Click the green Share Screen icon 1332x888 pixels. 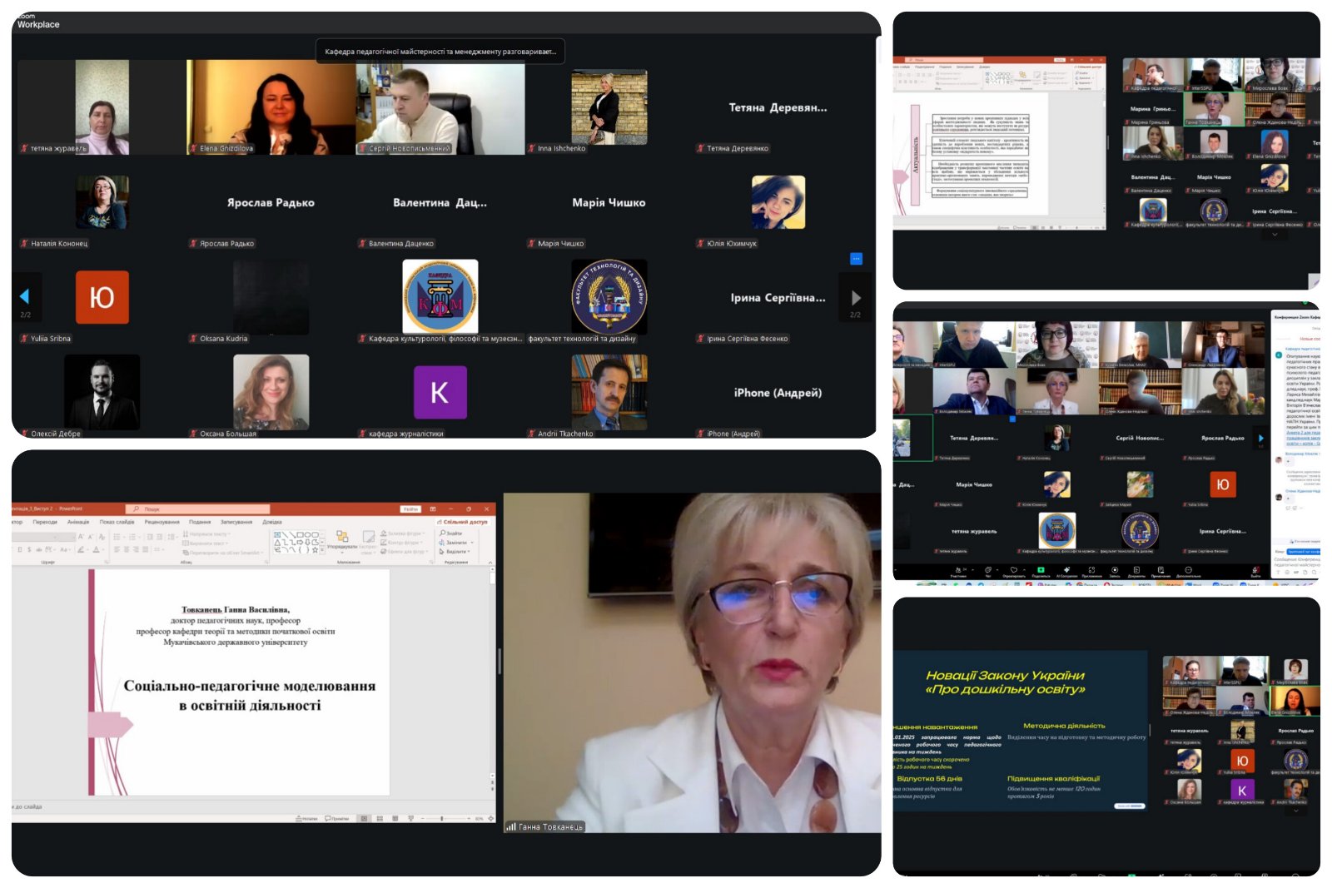click(x=1041, y=570)
